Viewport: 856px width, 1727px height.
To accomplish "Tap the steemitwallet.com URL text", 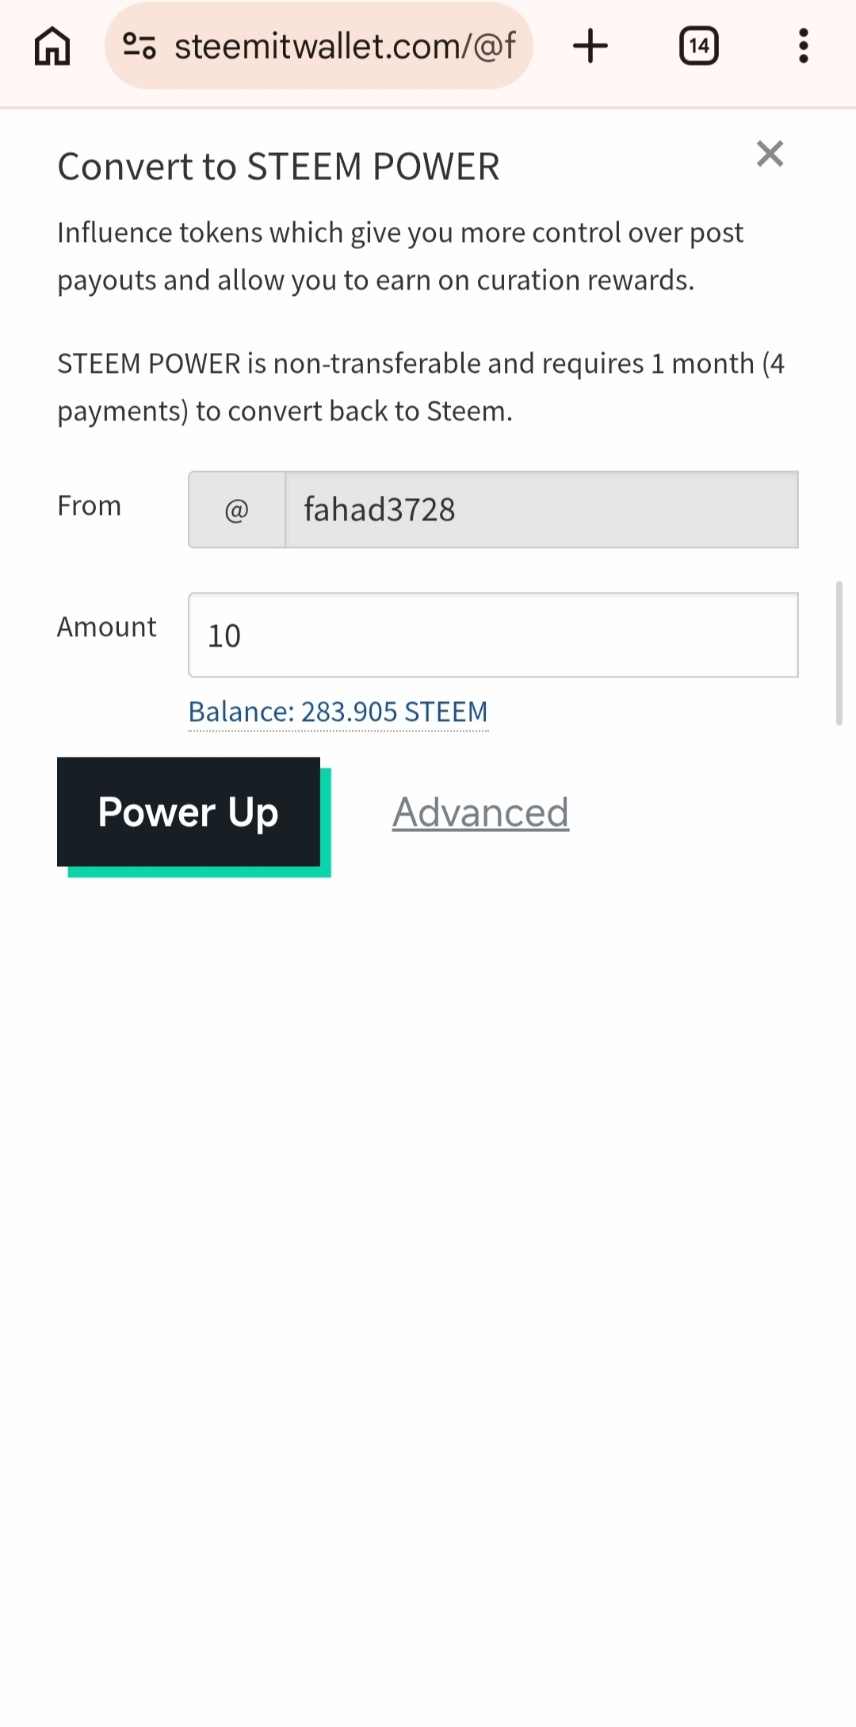I will click(x=345, y=46).
